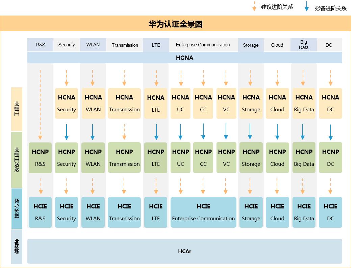Select the HCIE DC certification box

pos(330,212)
